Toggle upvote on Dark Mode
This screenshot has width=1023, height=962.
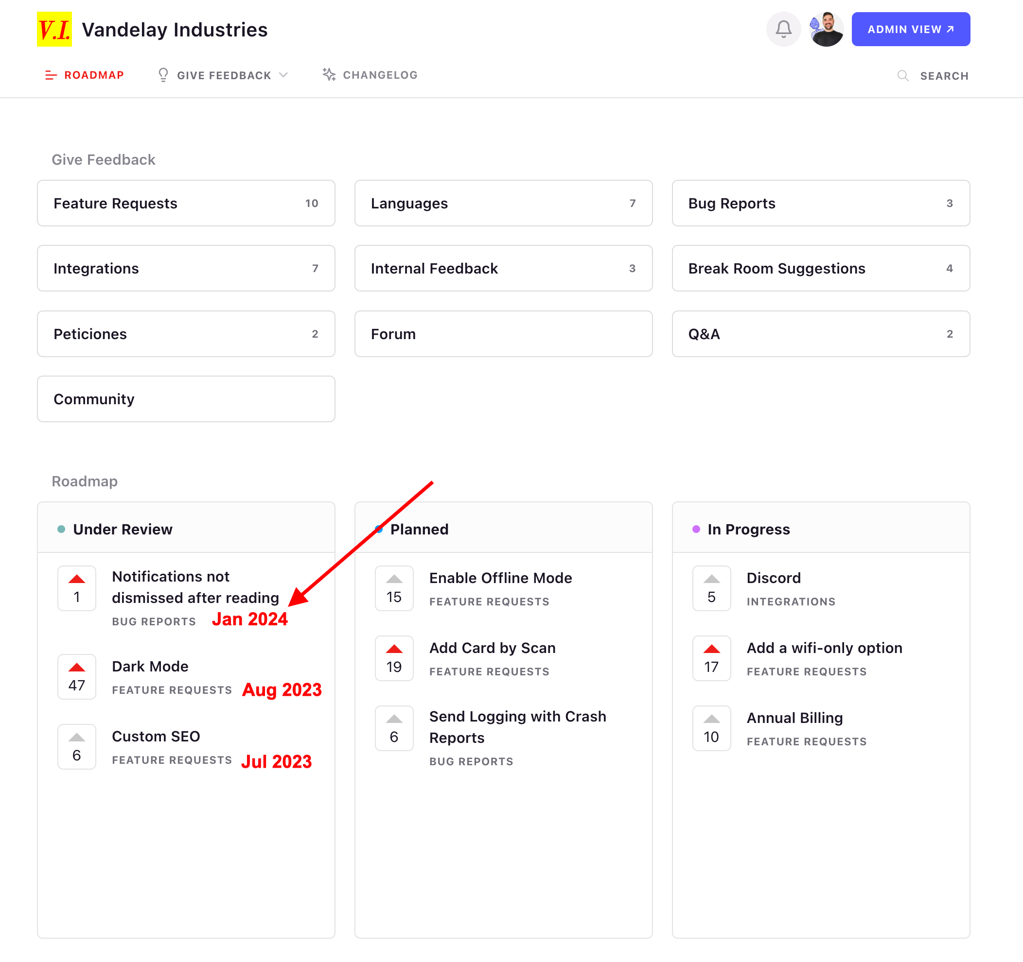77,677
